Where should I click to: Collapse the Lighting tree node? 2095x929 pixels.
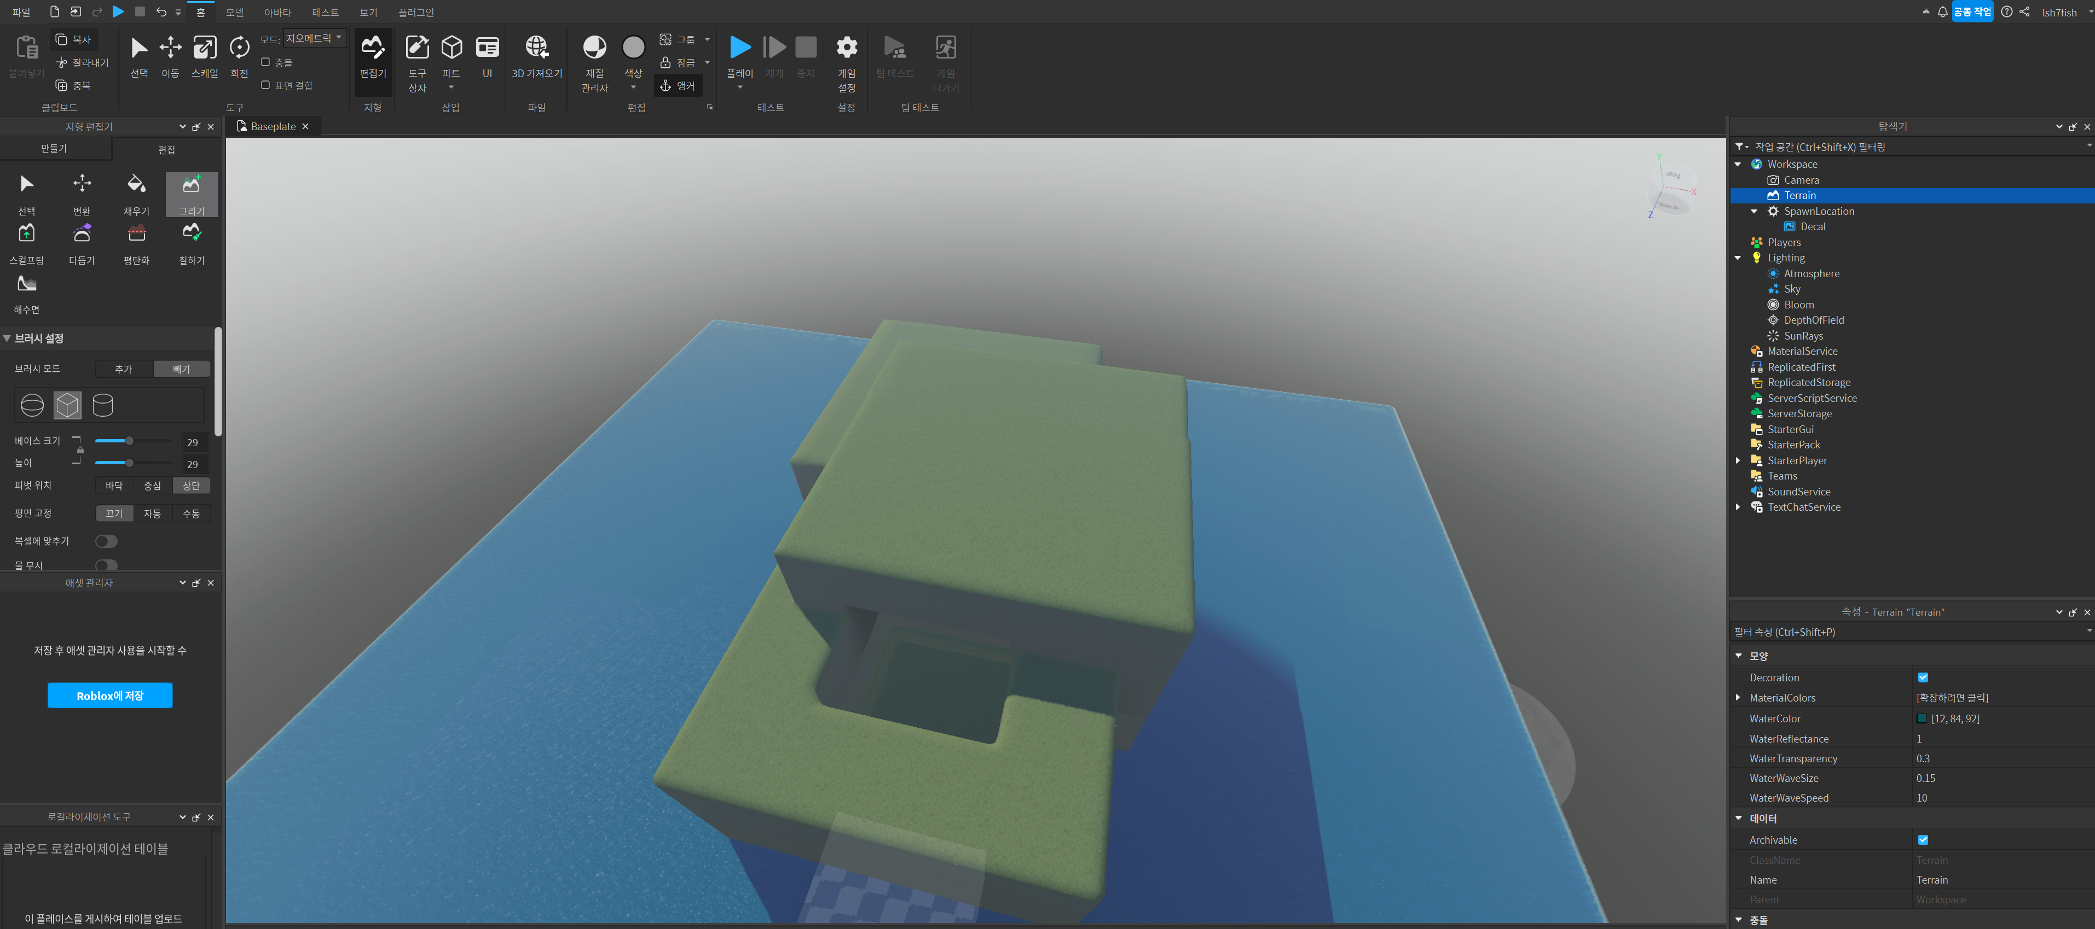click(x=1738, y=258)
